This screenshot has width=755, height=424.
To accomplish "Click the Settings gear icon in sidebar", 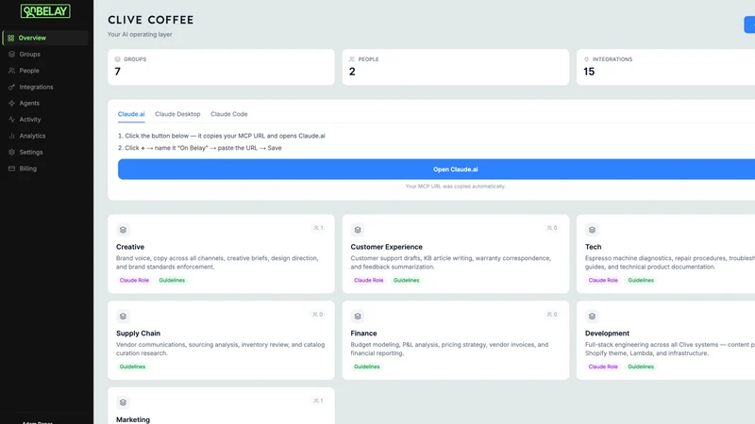I will click(11, 152).
